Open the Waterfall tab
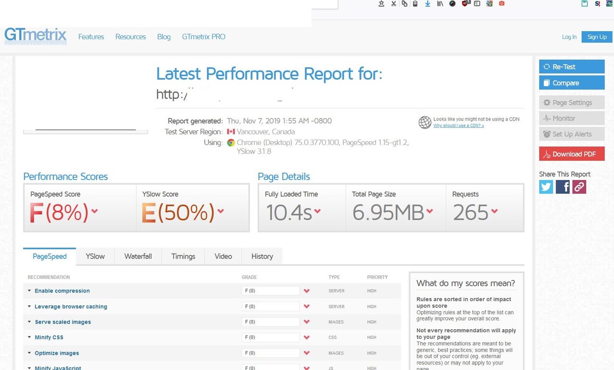This screenshot has height=370, width=614. 138,256
